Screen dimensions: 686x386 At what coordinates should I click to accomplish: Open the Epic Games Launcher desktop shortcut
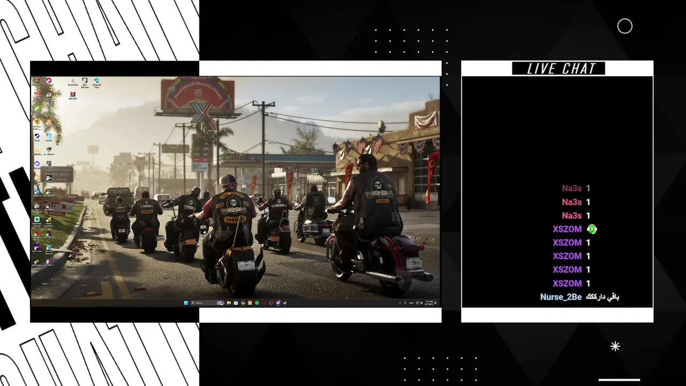click(49, 165)
